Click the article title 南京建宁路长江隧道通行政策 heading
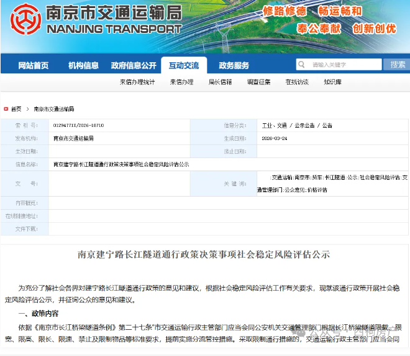 click(x=204, y=255)
